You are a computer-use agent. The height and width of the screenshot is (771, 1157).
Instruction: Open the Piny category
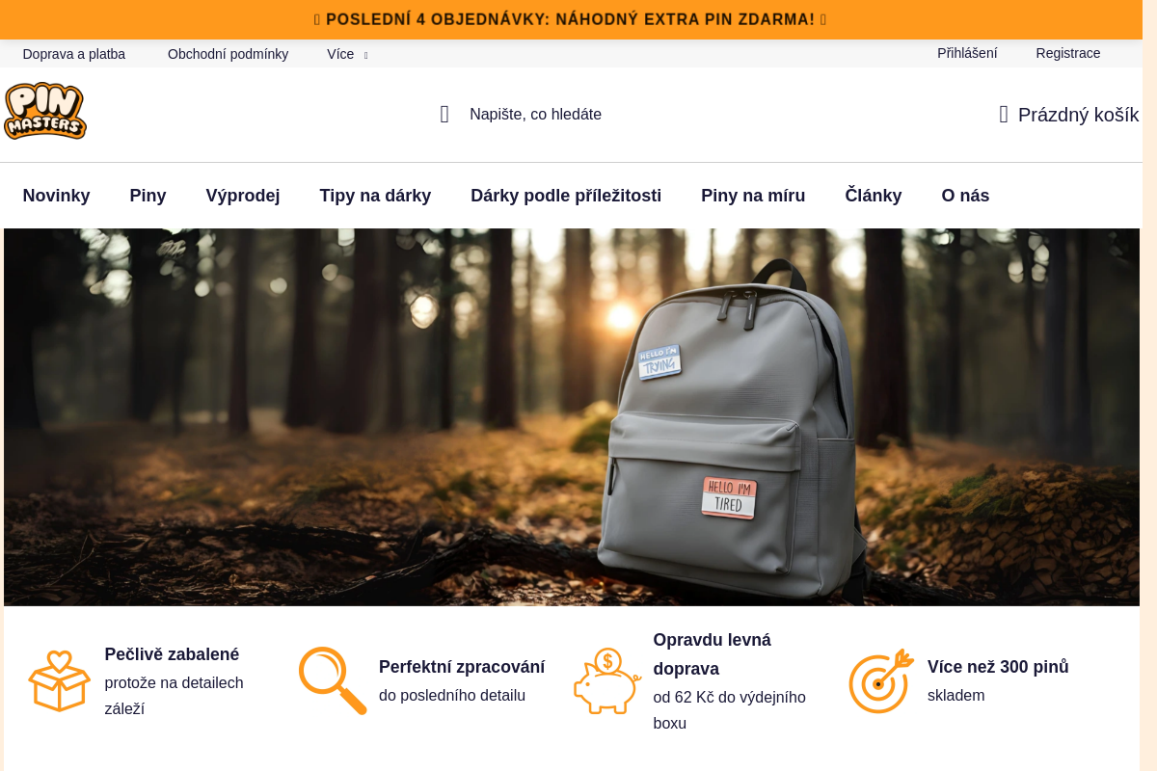148,196
